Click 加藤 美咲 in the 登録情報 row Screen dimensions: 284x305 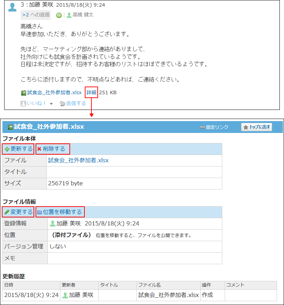point(68,223)
